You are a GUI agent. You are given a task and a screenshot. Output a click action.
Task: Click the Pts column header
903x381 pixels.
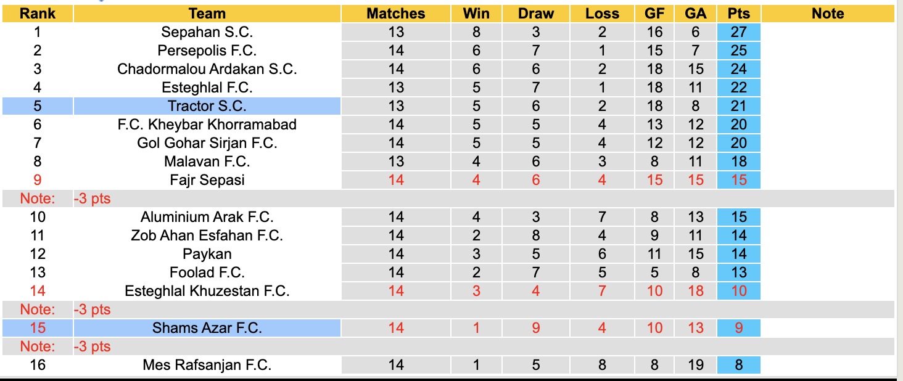click(x=738, y=14)
